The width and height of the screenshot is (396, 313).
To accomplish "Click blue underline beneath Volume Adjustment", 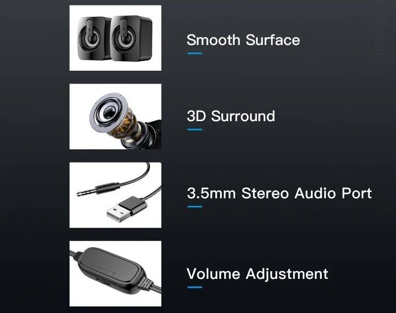I will 195,287.
